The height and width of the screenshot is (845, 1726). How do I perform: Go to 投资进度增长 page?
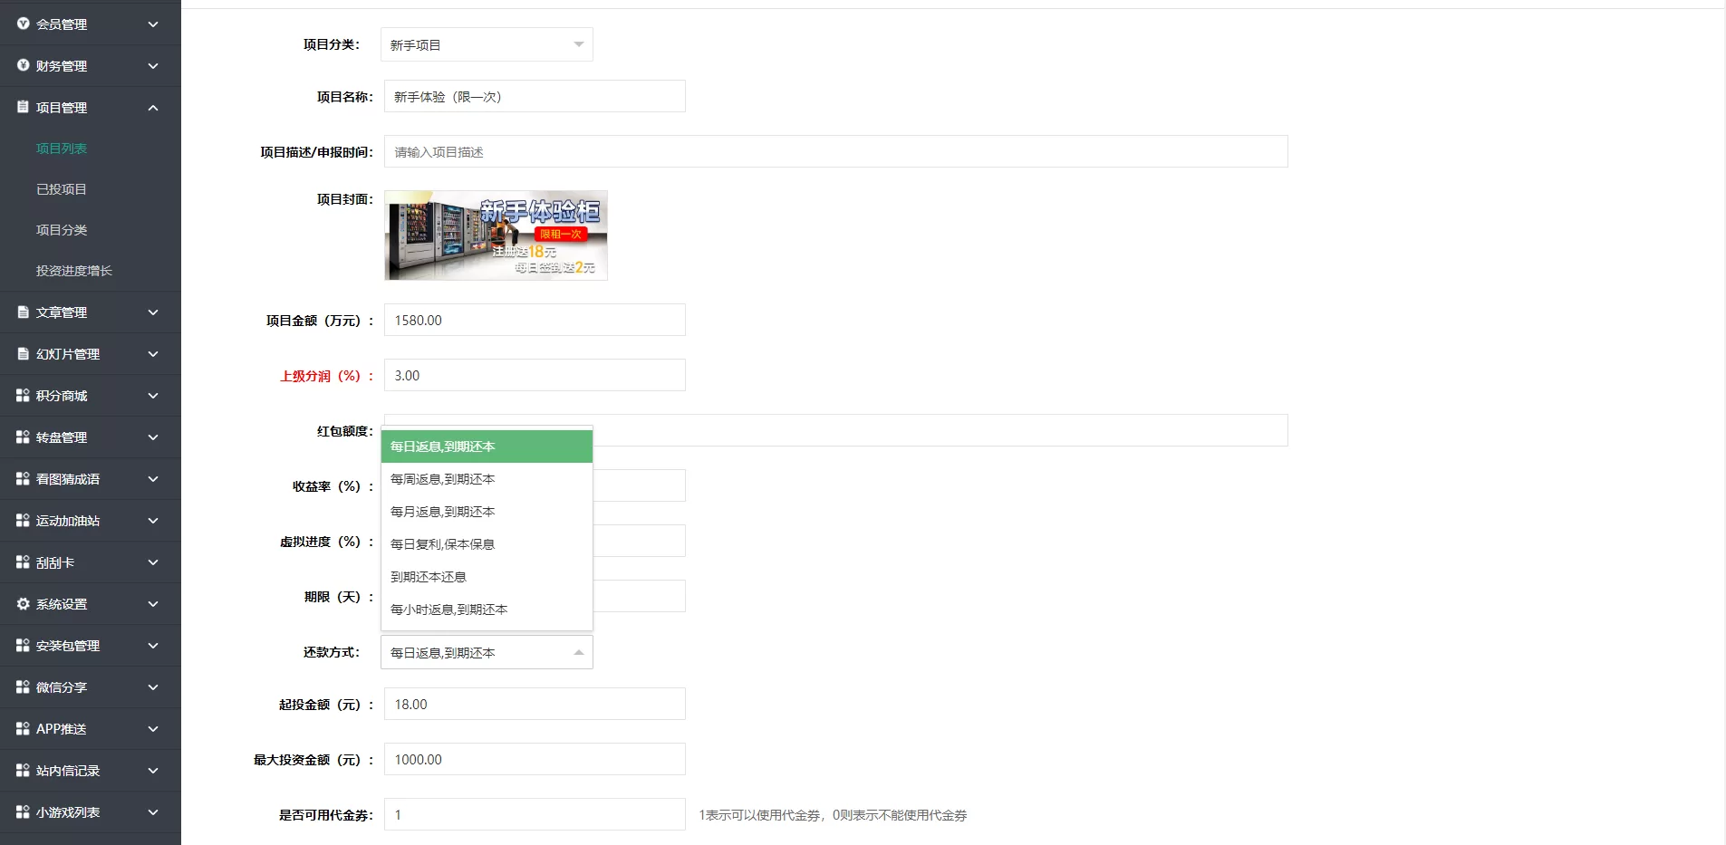(x=74, y=271)
